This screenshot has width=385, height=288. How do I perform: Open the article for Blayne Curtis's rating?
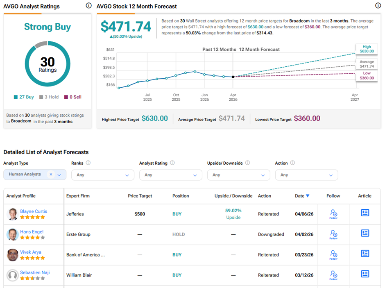[x=365, y=213]
